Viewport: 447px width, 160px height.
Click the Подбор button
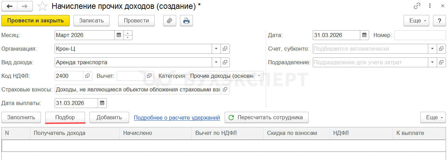pos(65,118)
